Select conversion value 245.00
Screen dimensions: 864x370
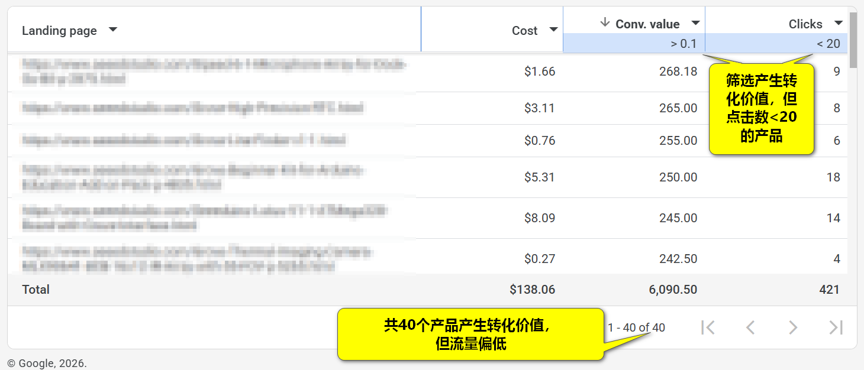click(678, 218)
